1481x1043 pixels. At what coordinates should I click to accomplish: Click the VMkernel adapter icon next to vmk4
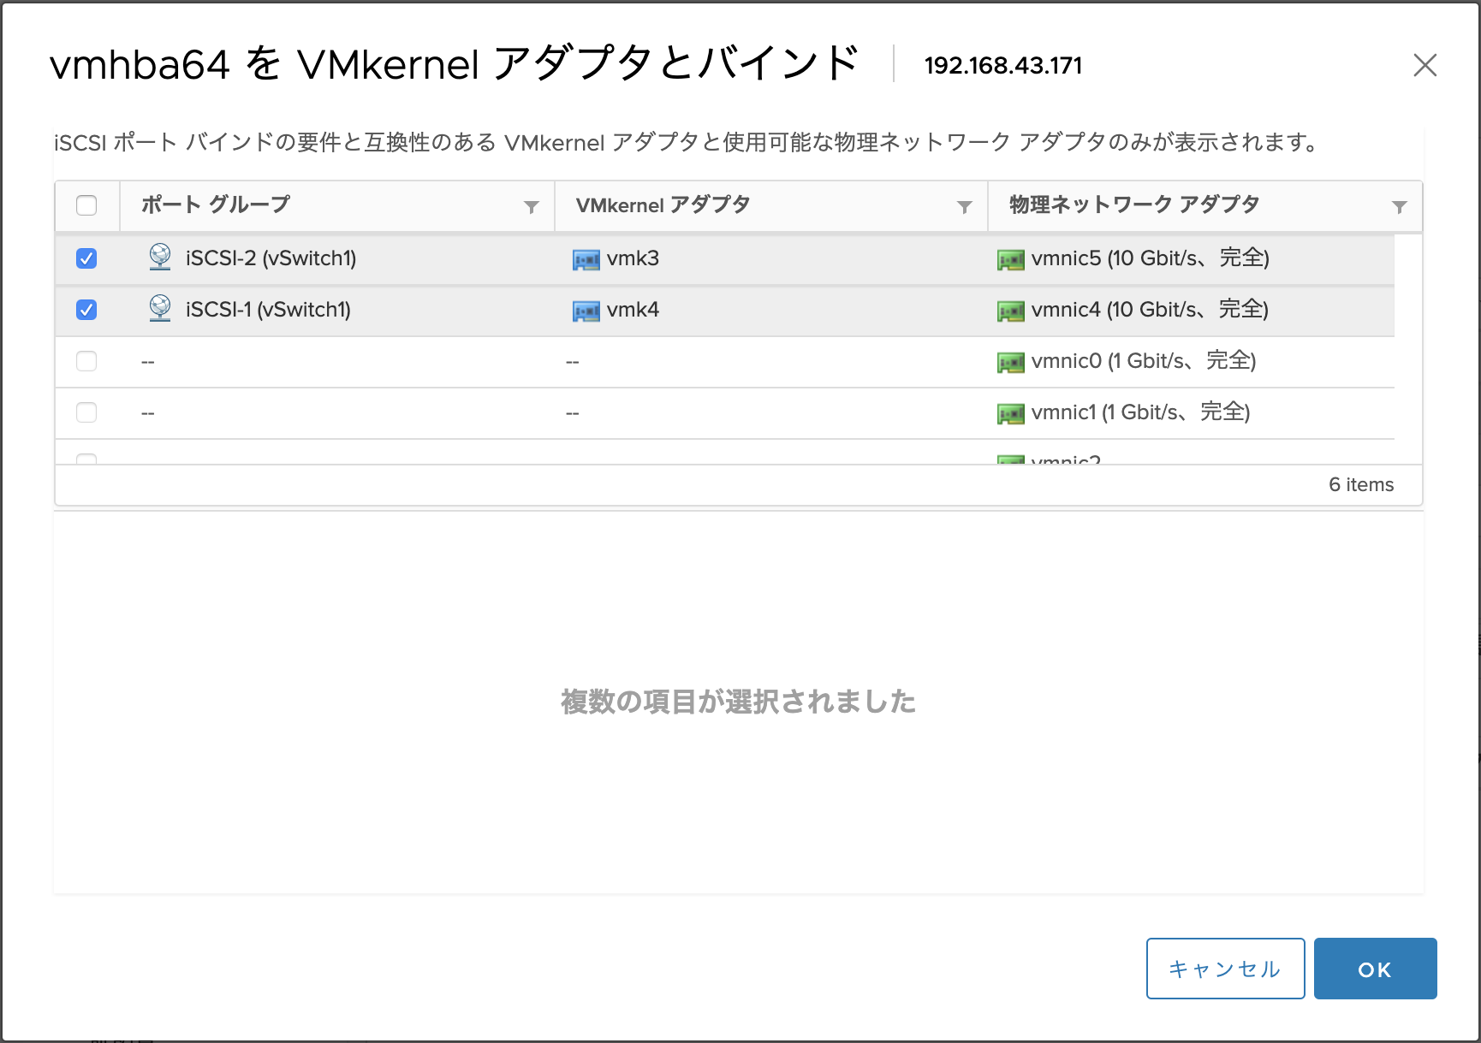586,311
